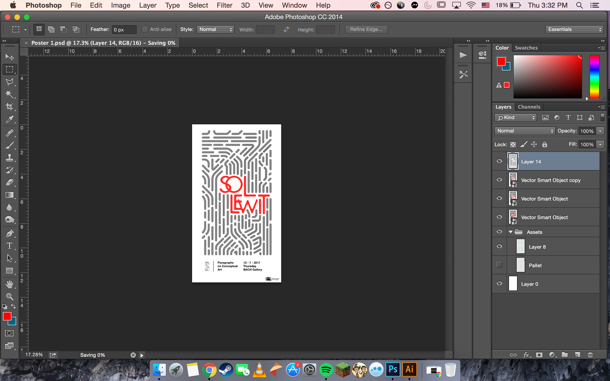Switch to the Channels tab

point(529,107)
